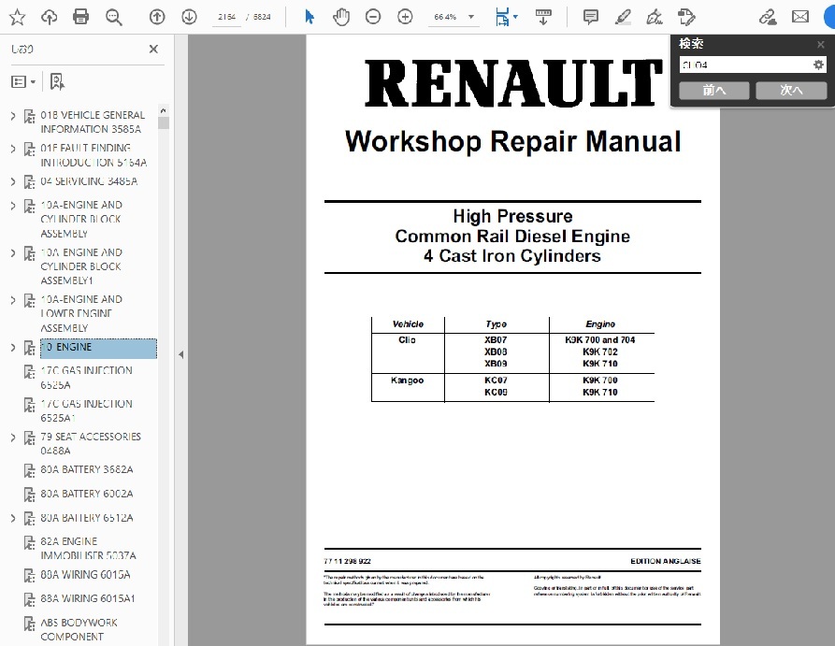Open bookmark 82A ENGINE IMMOBILISER 5037A
The width and height of the screenshot is (835, 646).
tap(89, 549)
